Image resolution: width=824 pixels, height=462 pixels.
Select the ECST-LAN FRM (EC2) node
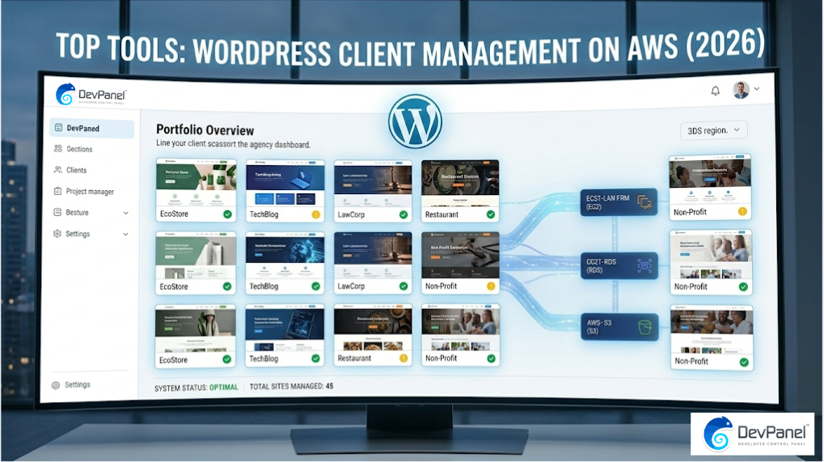point(619,202)
